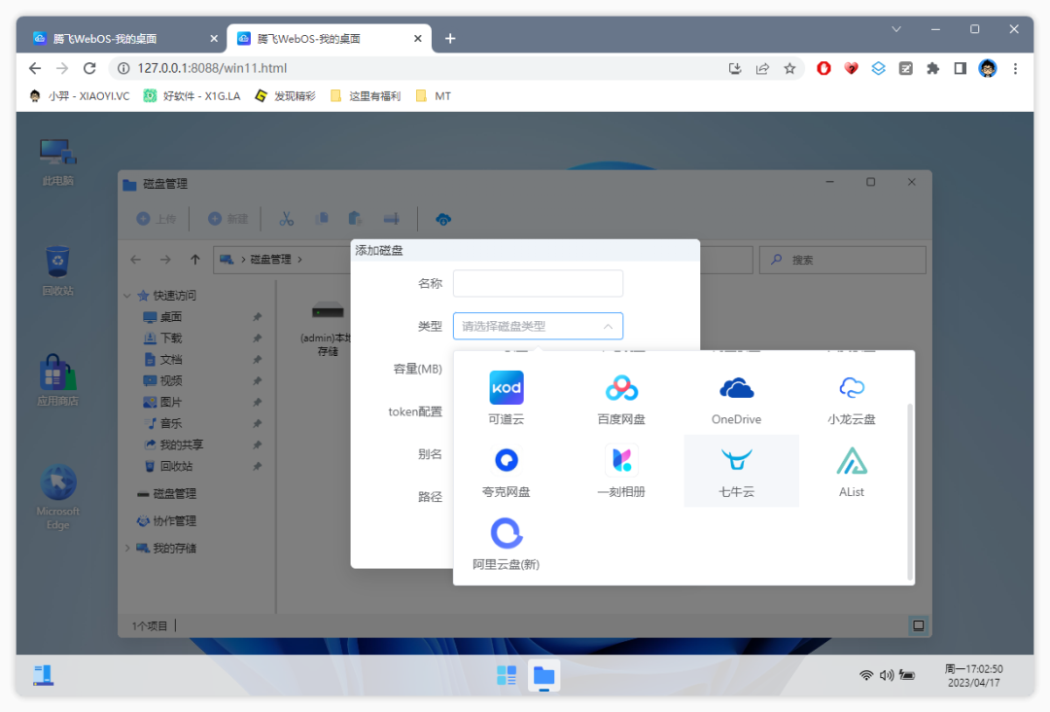The height and width of the screenshot is (712, 1050).
Task: Open 桌面 in quick access
Action: coord(170,317)
